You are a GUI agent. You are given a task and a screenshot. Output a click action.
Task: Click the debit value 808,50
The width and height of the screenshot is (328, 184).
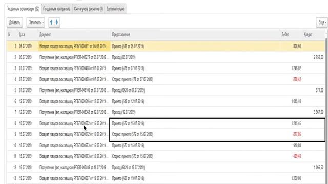[297, 47]
